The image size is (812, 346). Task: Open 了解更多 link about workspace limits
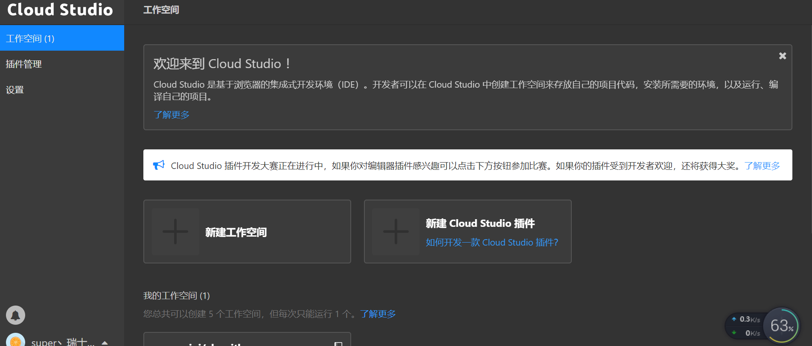[x=378, y=314]
